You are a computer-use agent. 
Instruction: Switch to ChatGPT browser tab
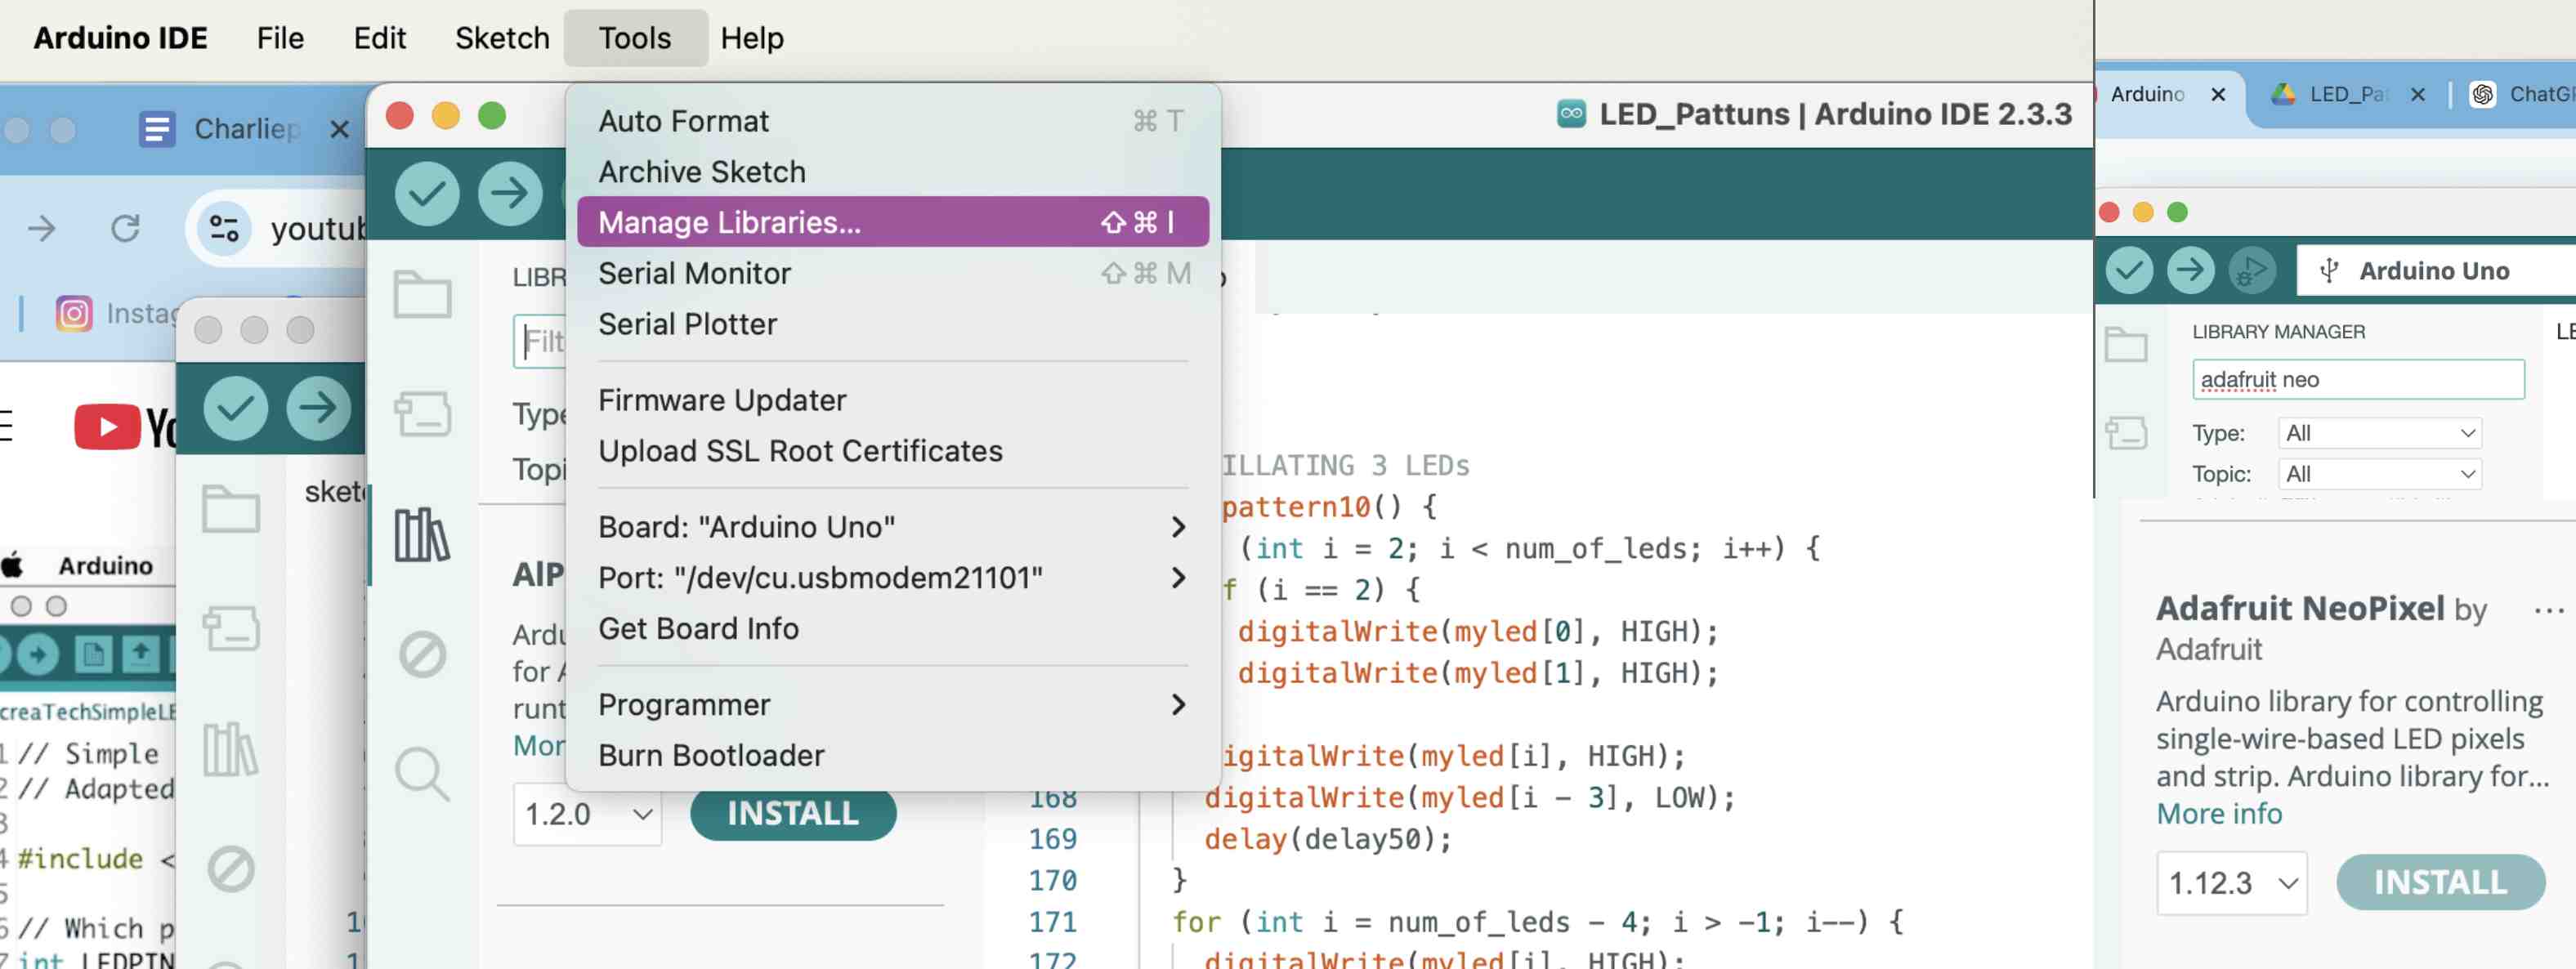point(2522,94)
